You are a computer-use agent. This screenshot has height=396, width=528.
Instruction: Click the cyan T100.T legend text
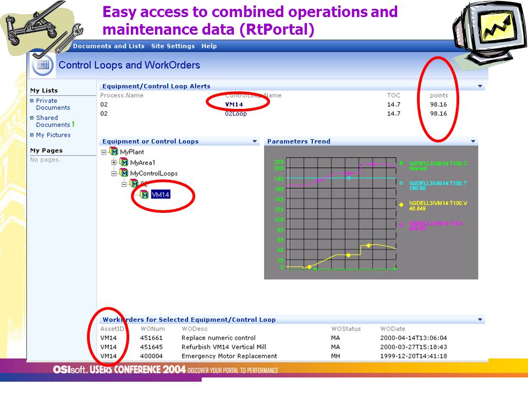tap(437, 185)
